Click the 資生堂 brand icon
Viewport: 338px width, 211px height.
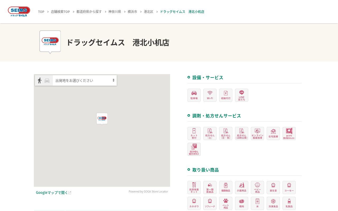273,188
